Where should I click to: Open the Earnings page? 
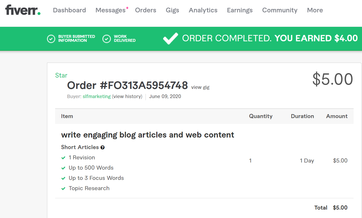(x=240, y=10)
